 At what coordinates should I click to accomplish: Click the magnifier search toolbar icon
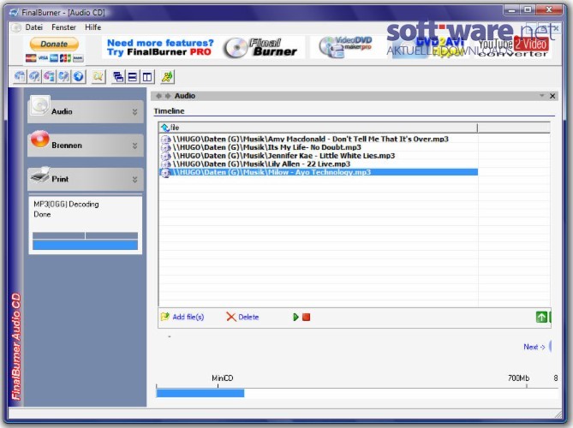click(98, 77)
